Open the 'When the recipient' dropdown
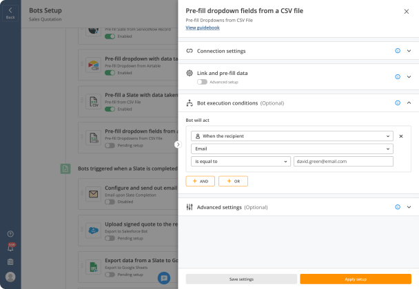The image size is (419, 289). pos(292,136)
